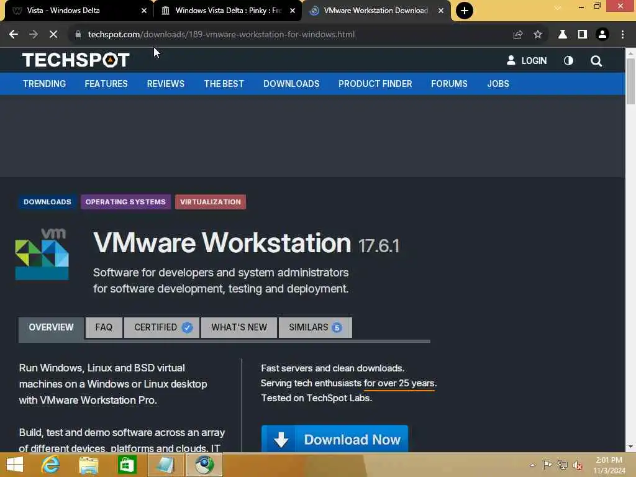Click 'for over 25 years' link
This screenshot has height=477, width=636.
point(400,383)
